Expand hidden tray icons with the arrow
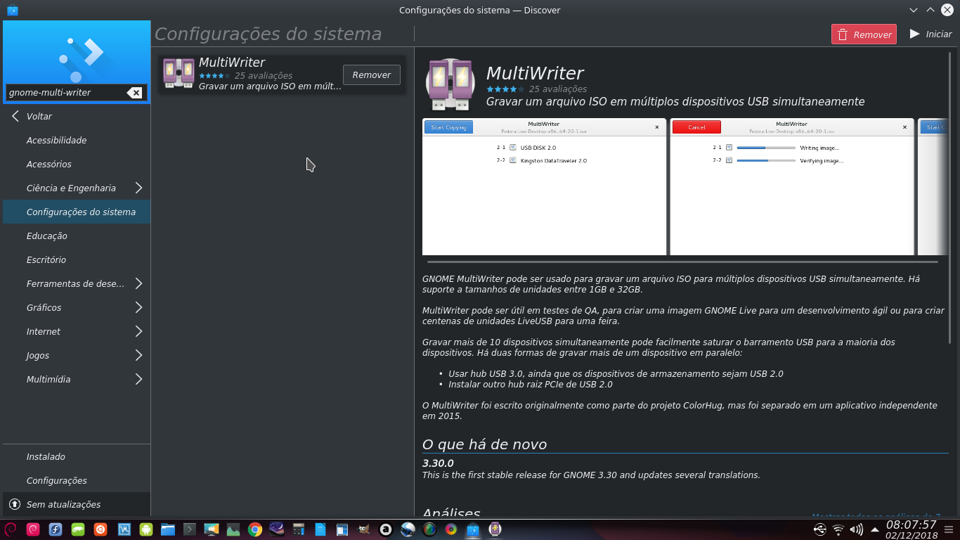Image resolution: width=960 pixels, height=540 pixels. [x=875, y=529]
